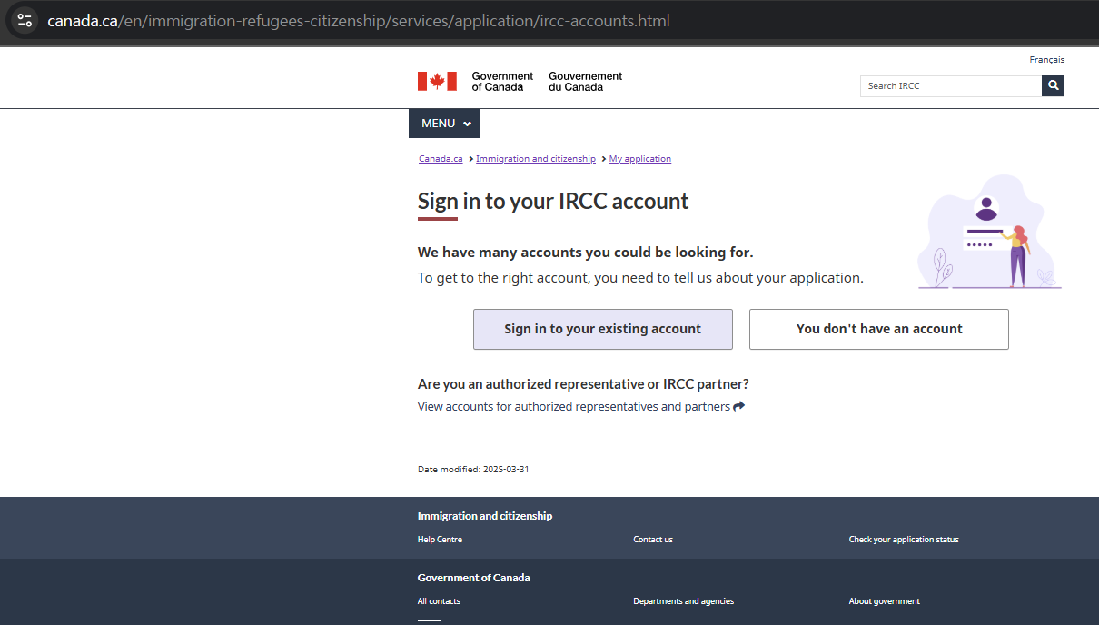Open About government footer link
This screenshot has width=1099, height=625.
[885, 601]
